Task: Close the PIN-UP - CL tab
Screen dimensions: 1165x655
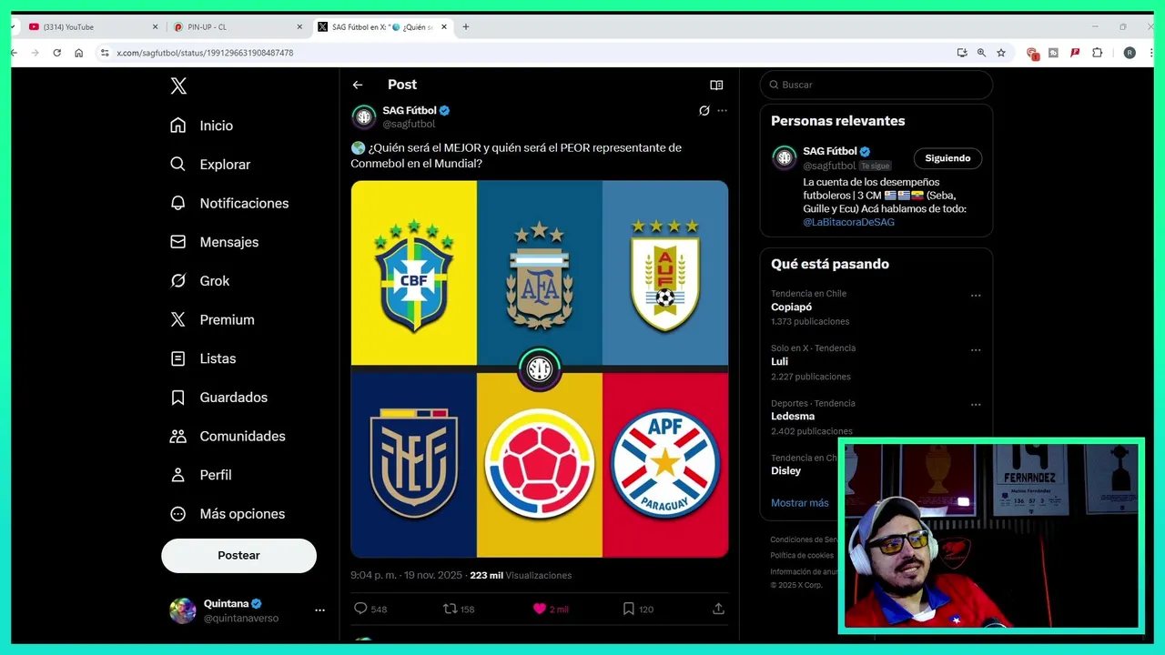Action: [x=299, y=27]
